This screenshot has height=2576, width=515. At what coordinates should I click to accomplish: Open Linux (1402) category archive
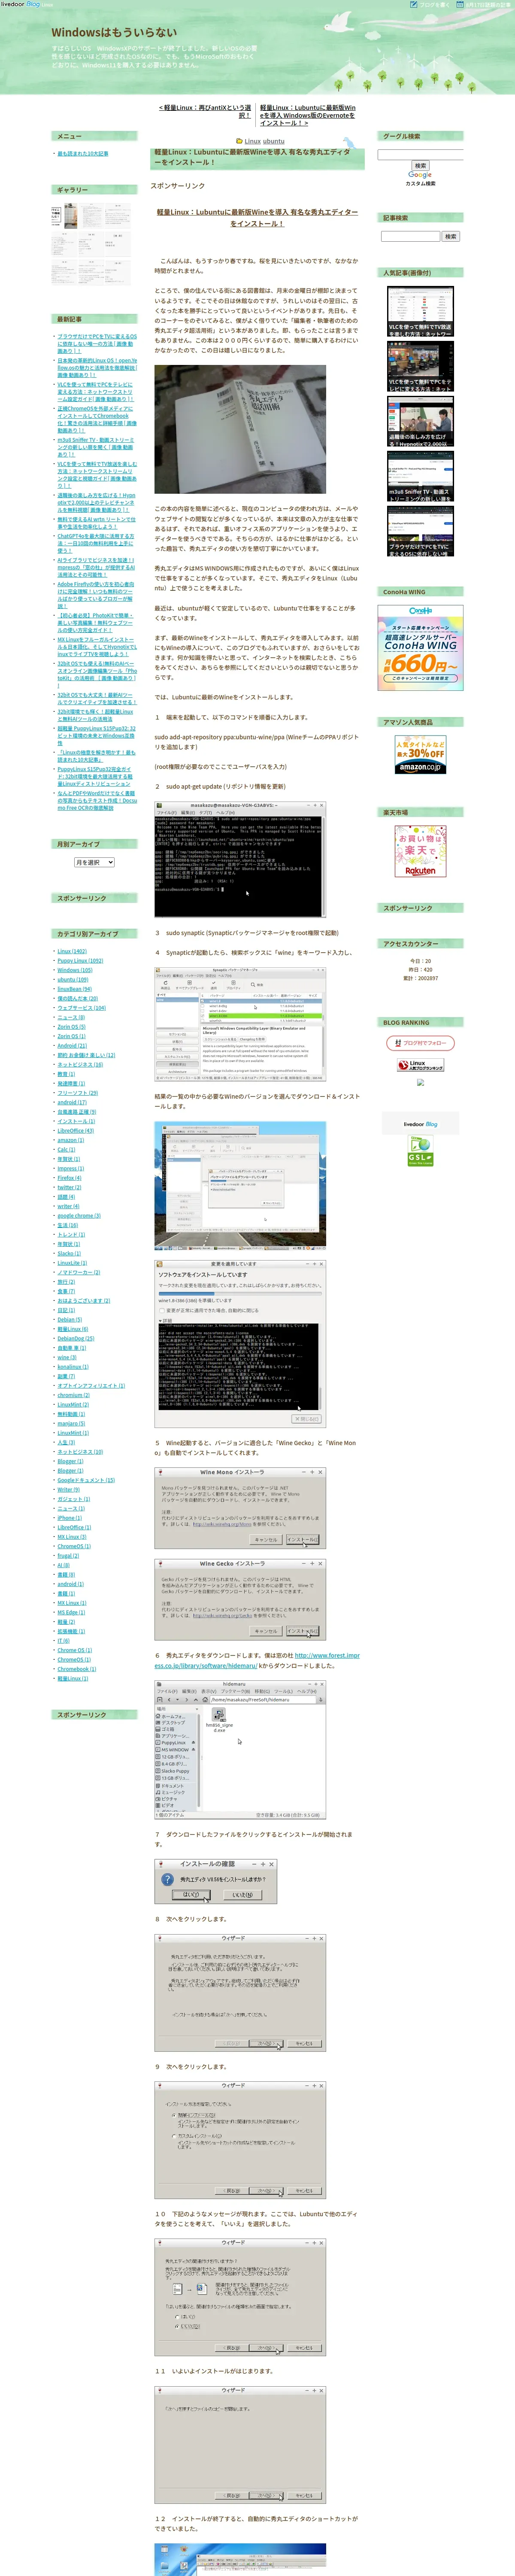[72, 951]
